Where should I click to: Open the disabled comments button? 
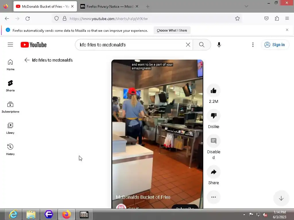(x=214, y=141)
